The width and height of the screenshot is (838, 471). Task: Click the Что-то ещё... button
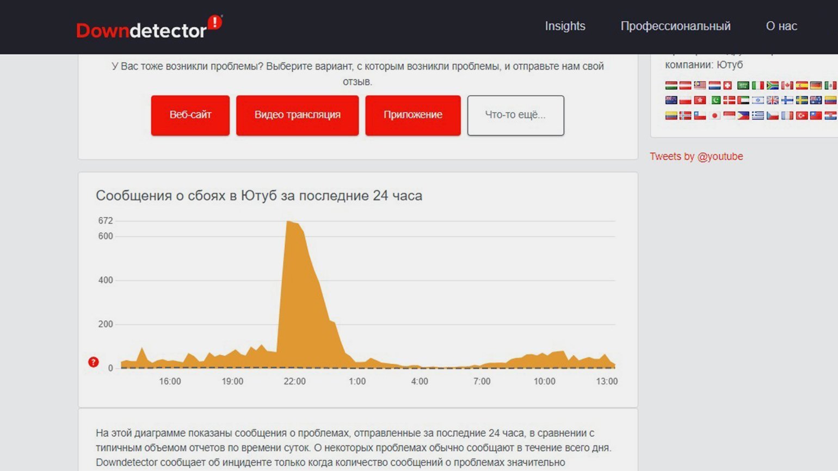click(x=515, y=115)
